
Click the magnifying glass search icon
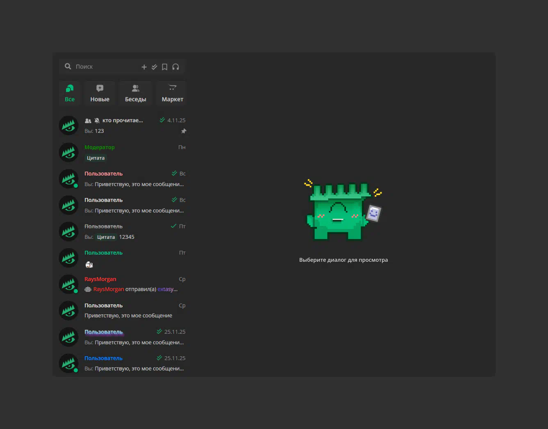tap(68, 66)
